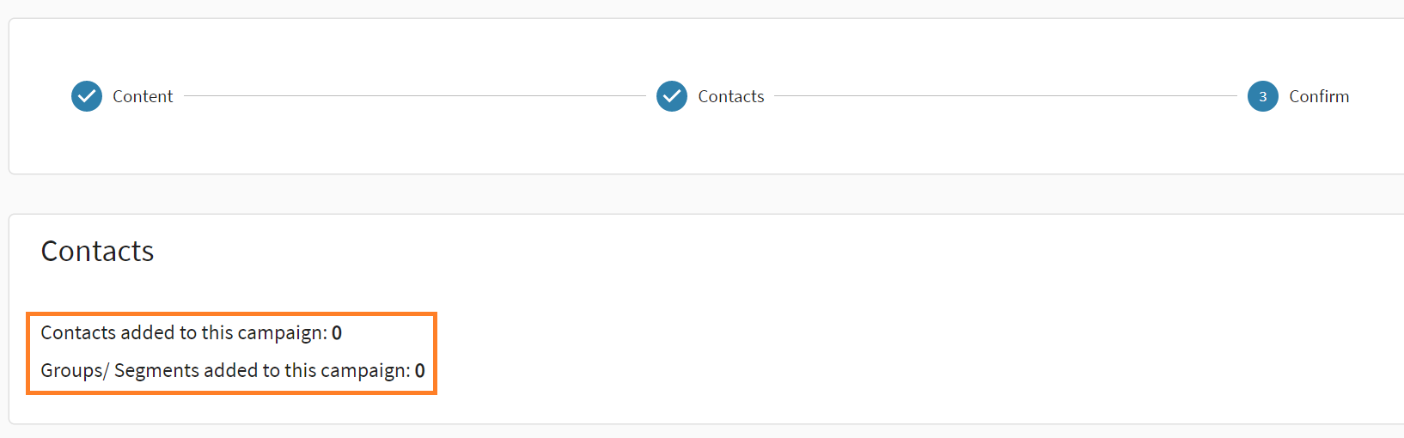Go back to the Content step label
The height and width of the screenshot is (438, 1404).
pyautogui.click(x=143, y=96)
